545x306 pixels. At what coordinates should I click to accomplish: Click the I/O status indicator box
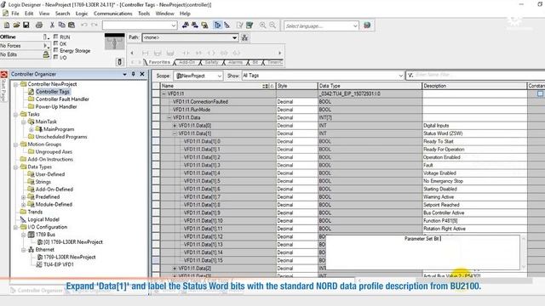[x=56, y=57]
